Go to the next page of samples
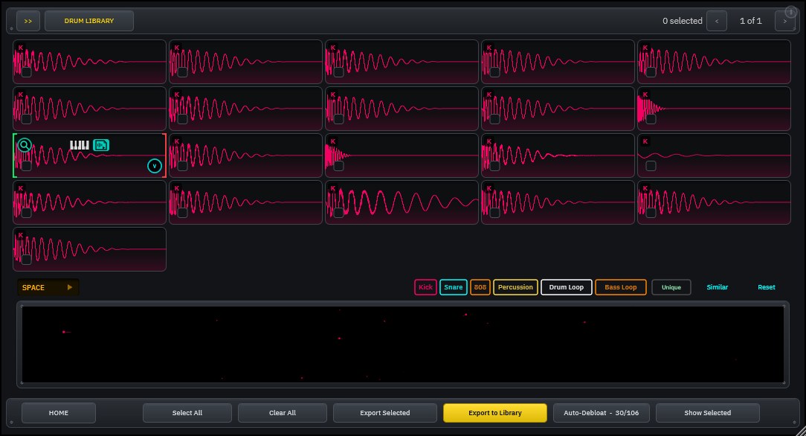 tap(784, 21)
